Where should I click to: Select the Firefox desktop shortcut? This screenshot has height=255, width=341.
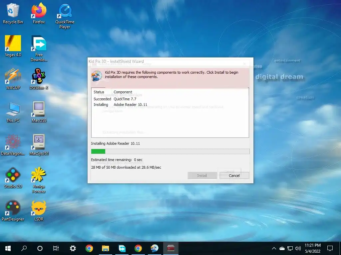click(x=39, y=13)
